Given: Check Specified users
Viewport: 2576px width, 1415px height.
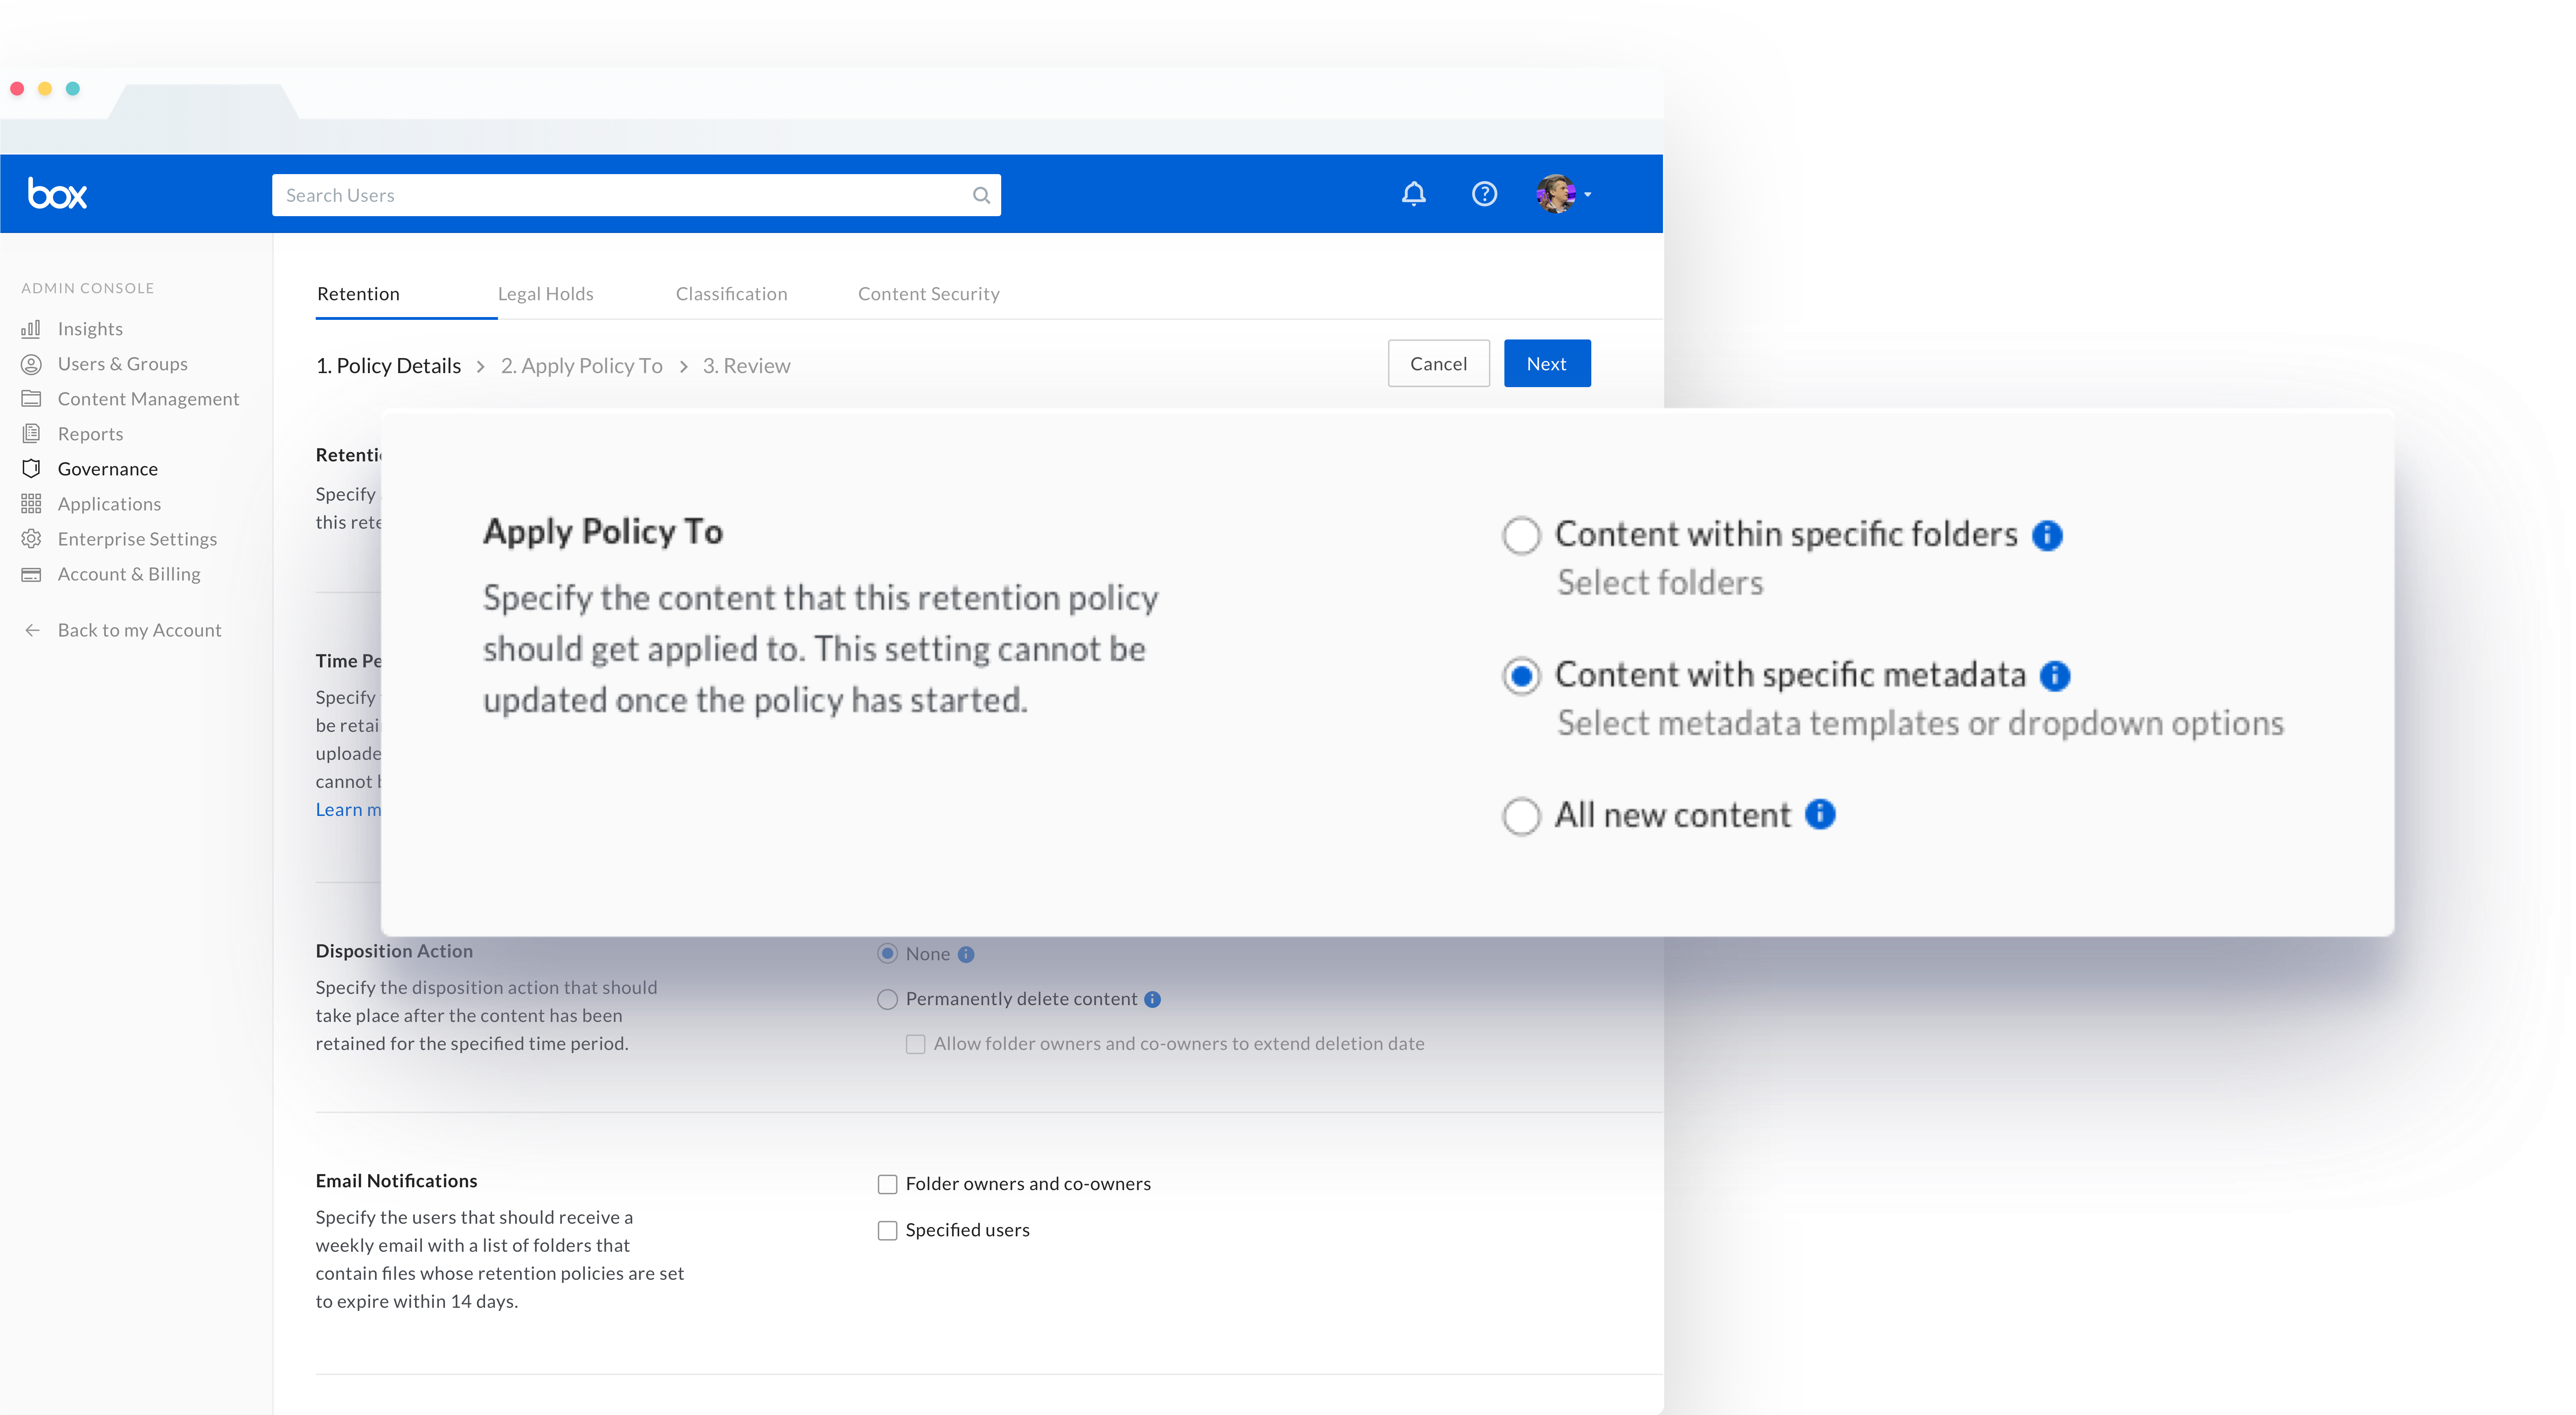Looking at the screenshot, I should coord(887,1231).
